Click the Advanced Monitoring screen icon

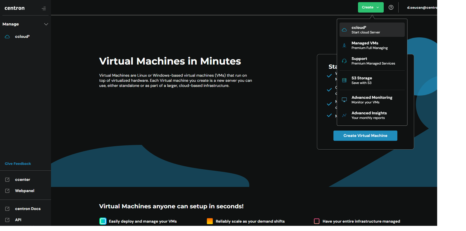click(344, 100)
